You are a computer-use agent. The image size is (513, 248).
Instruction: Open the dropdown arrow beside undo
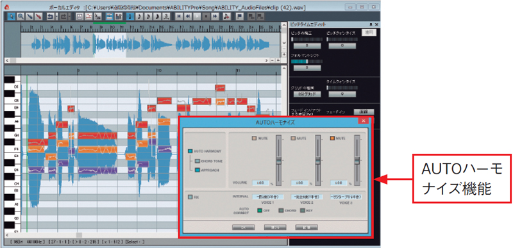[56, 16]
